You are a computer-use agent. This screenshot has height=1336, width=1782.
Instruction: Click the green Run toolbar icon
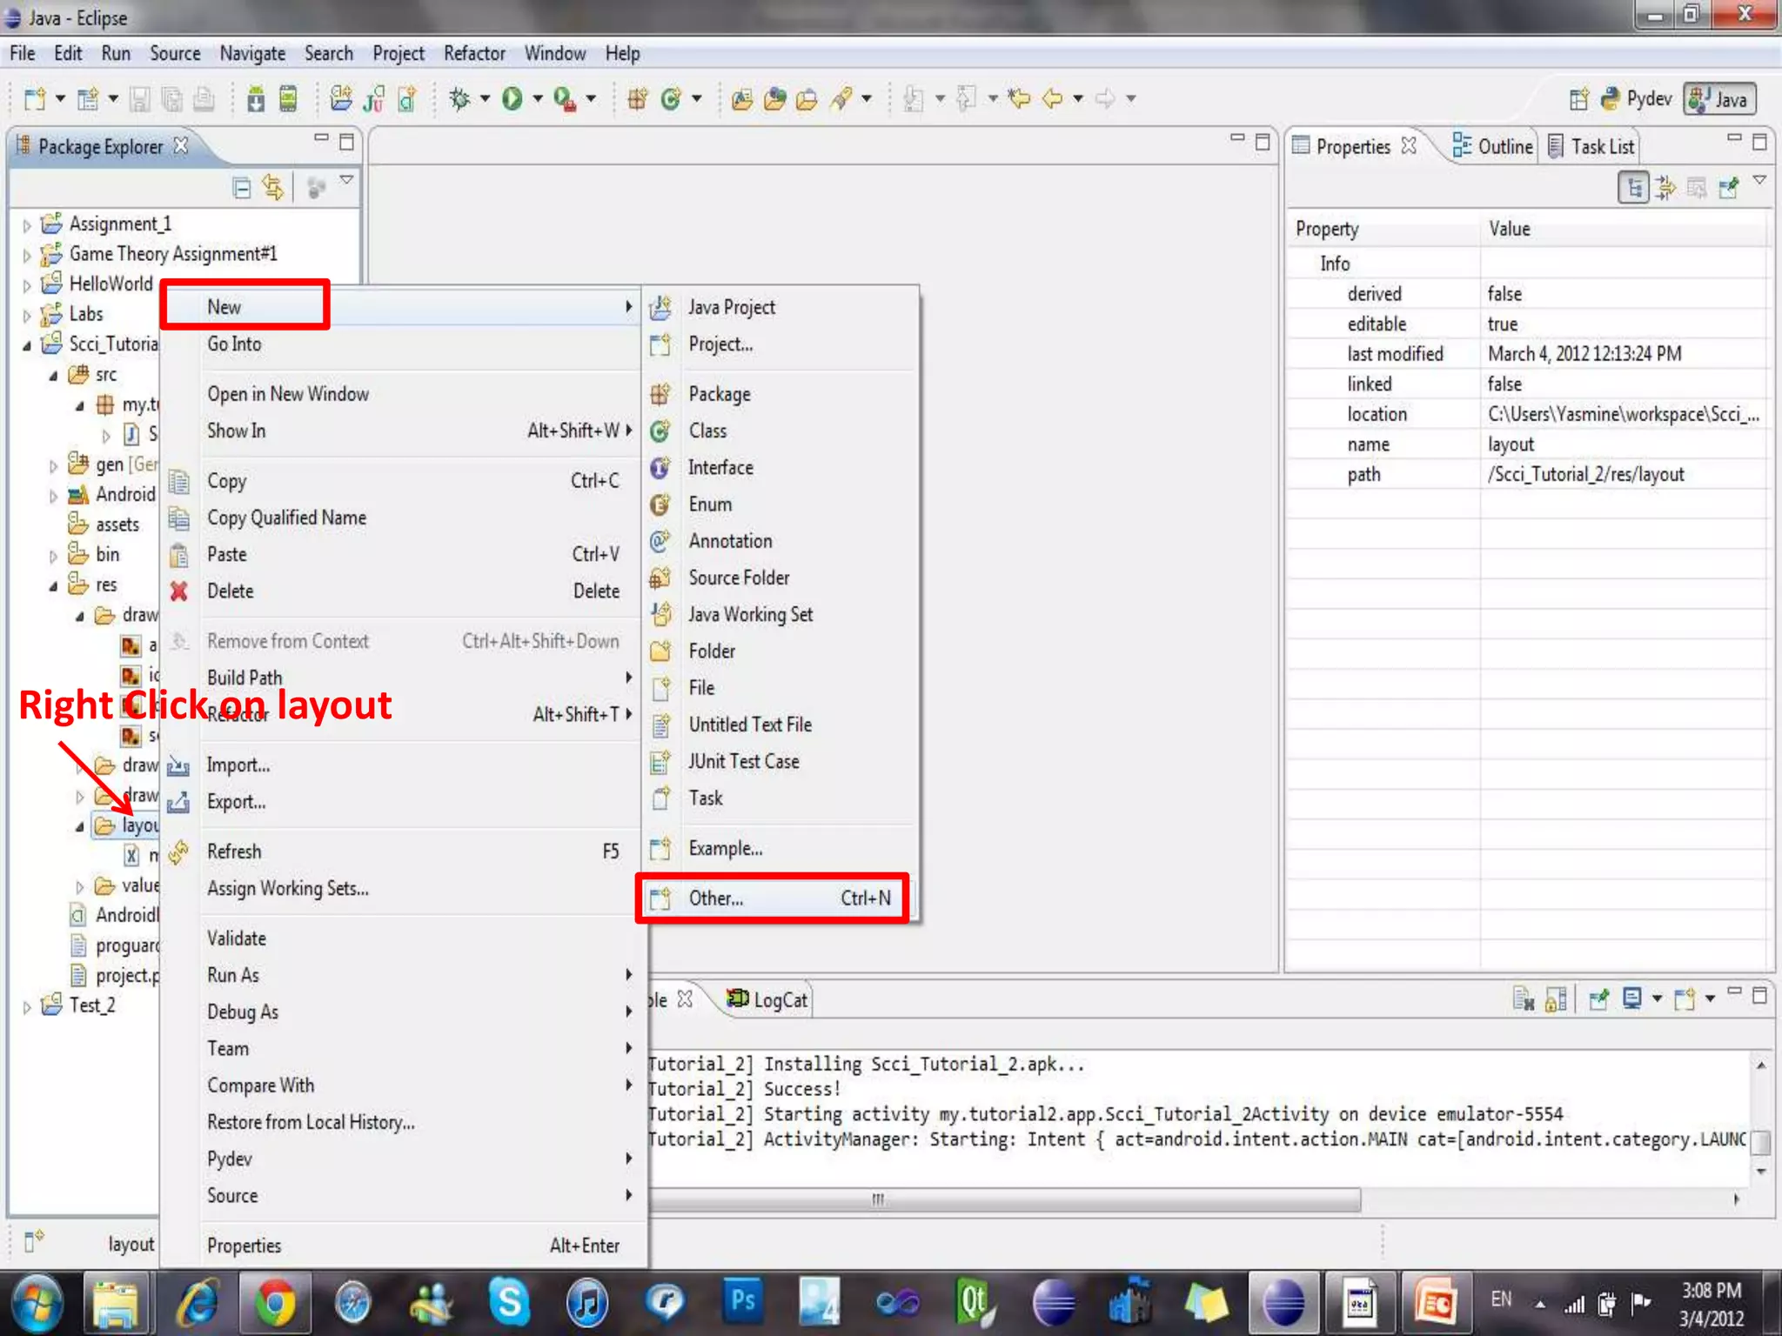click(512, 98)
